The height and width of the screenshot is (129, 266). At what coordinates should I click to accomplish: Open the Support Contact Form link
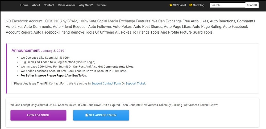tap(106, 83)
